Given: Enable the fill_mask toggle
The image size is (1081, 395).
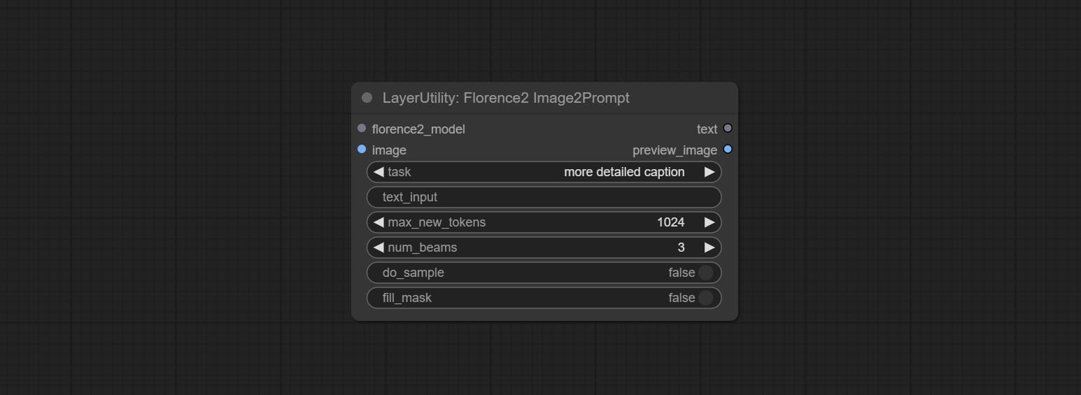Looking at the screenshot, I should coord(705,298).
